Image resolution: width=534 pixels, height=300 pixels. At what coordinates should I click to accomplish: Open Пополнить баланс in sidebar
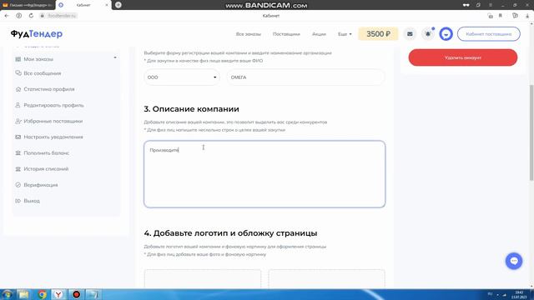(47, 153)
